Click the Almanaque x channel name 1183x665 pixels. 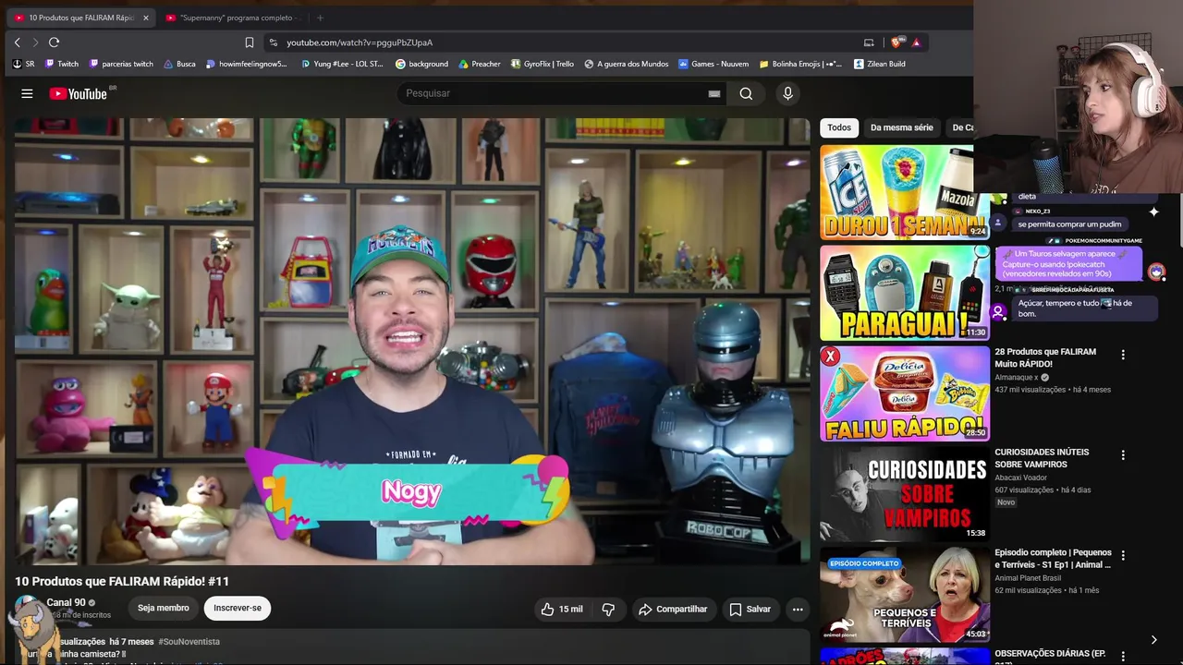coord(1017,378)
